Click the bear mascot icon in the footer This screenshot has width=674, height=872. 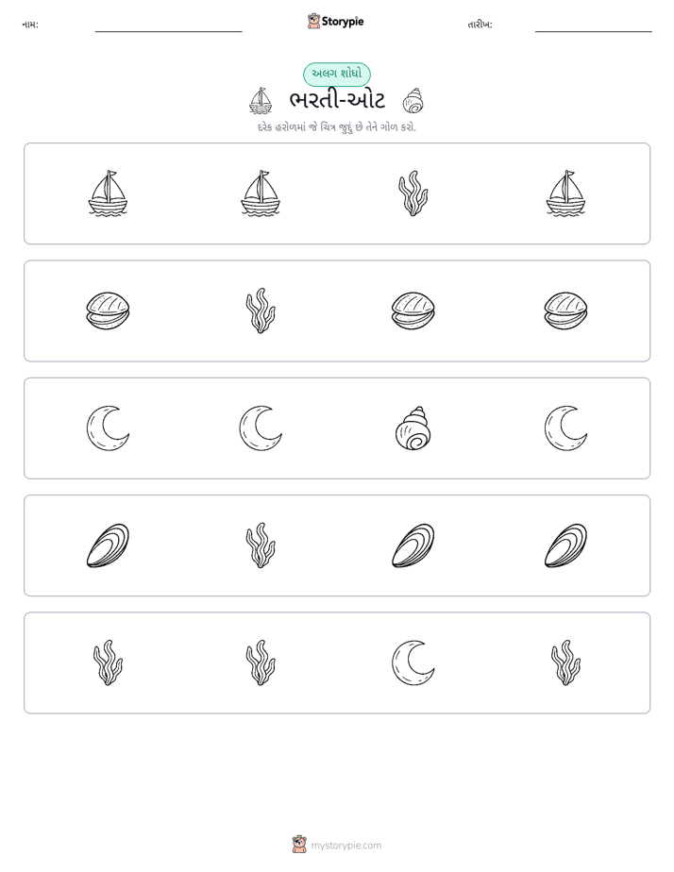click(299, 845)
